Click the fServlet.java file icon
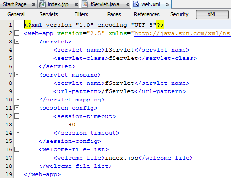 [x=85, y=4]
